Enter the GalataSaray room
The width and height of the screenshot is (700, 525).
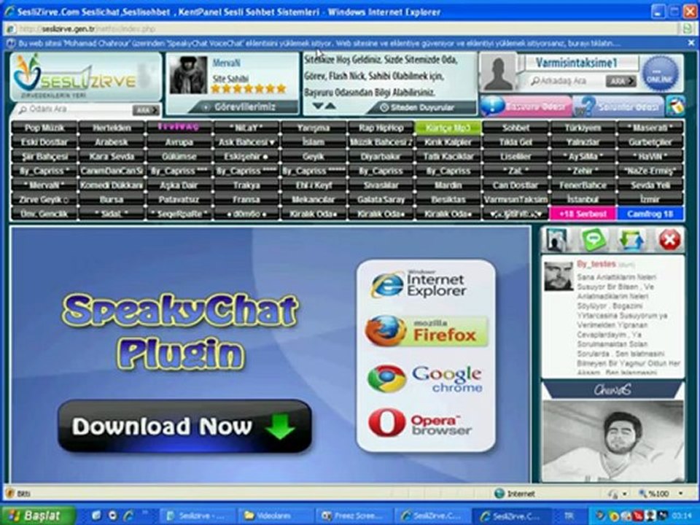(x=381, y=200)
